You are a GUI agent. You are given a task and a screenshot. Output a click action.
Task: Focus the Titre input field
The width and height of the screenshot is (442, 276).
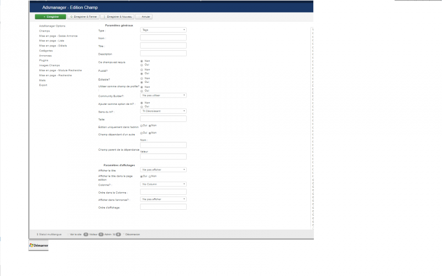(x=163, y=45)
